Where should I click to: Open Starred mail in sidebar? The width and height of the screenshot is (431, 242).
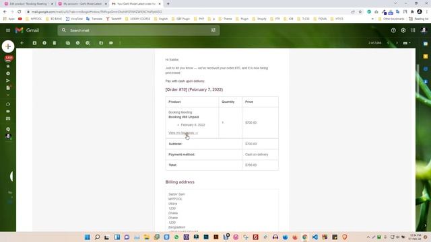(8, 66)
